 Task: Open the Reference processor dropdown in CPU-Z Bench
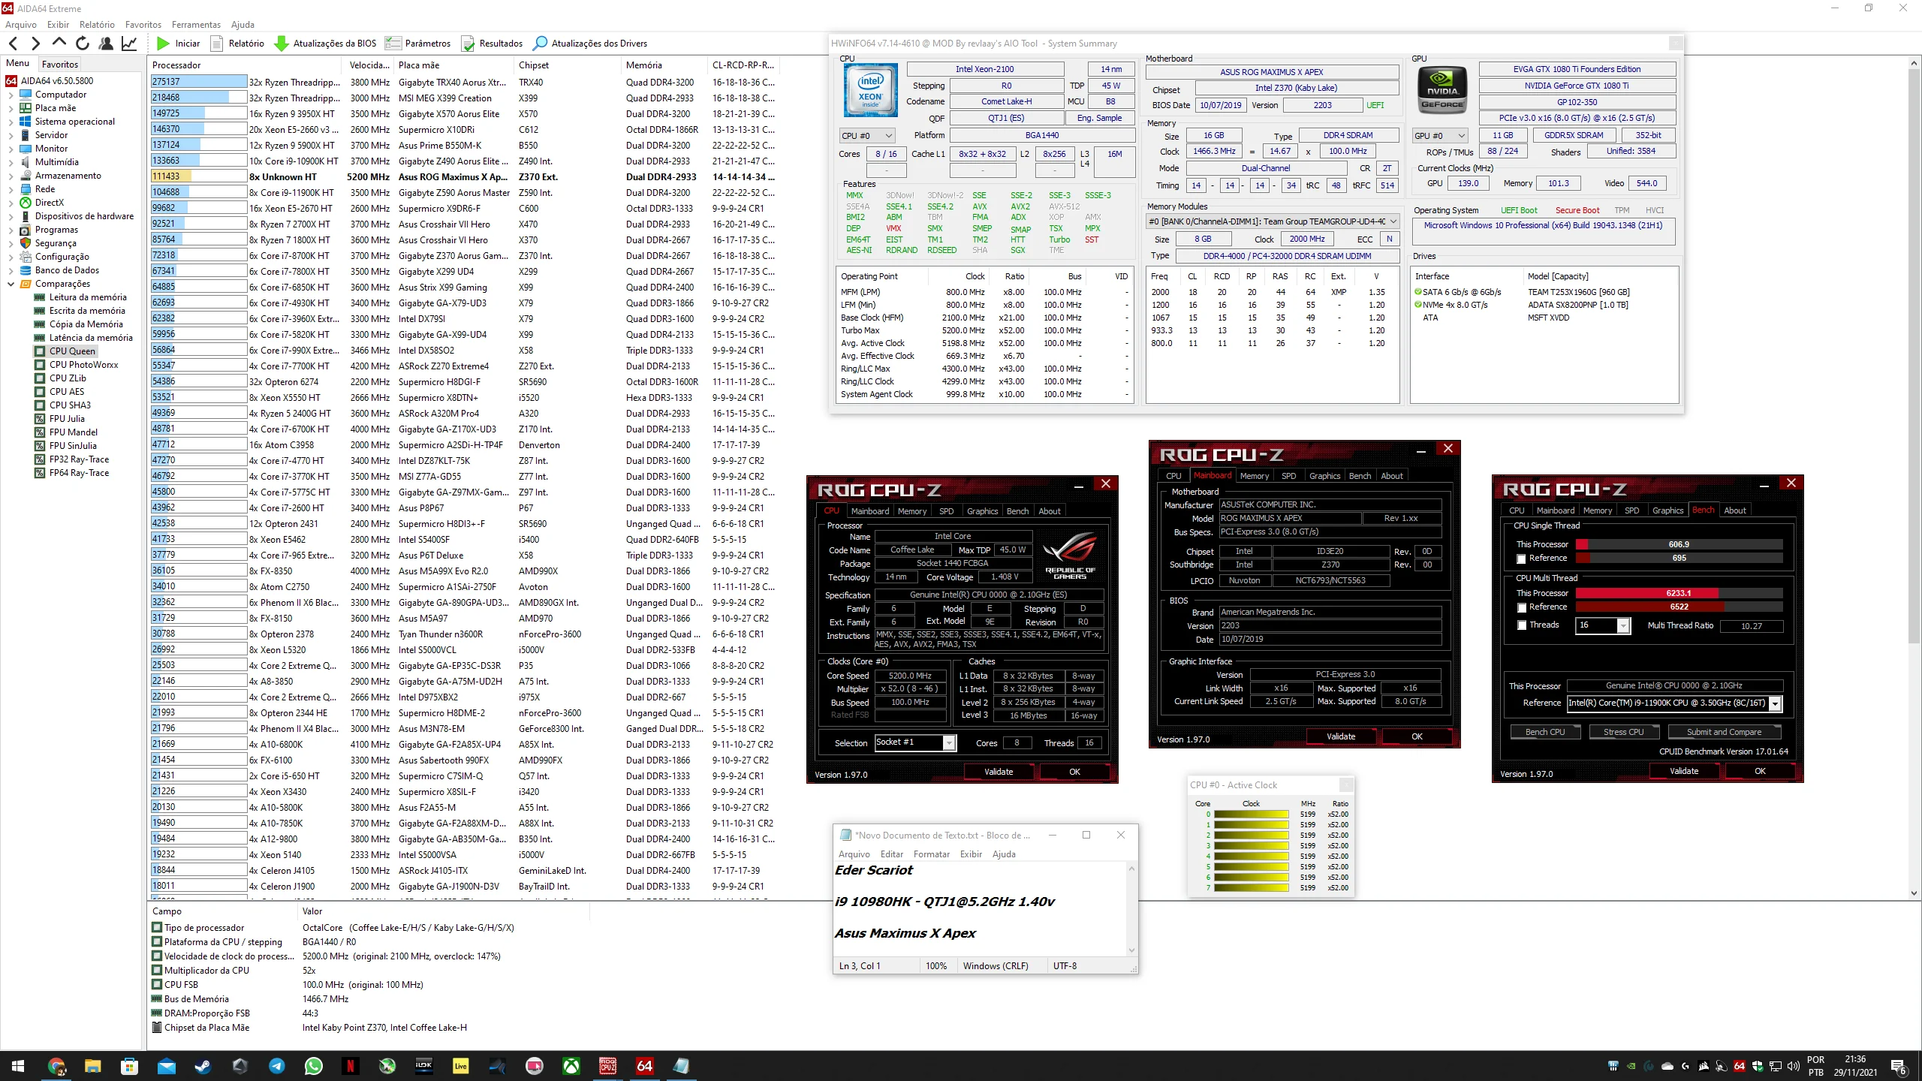pos(1775,703)
